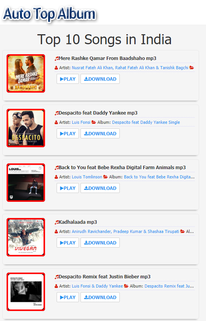Open album Despacito feat Daddy Yankee Single
The height and width of the screenshot is (321, 206).
coord(146,122)
